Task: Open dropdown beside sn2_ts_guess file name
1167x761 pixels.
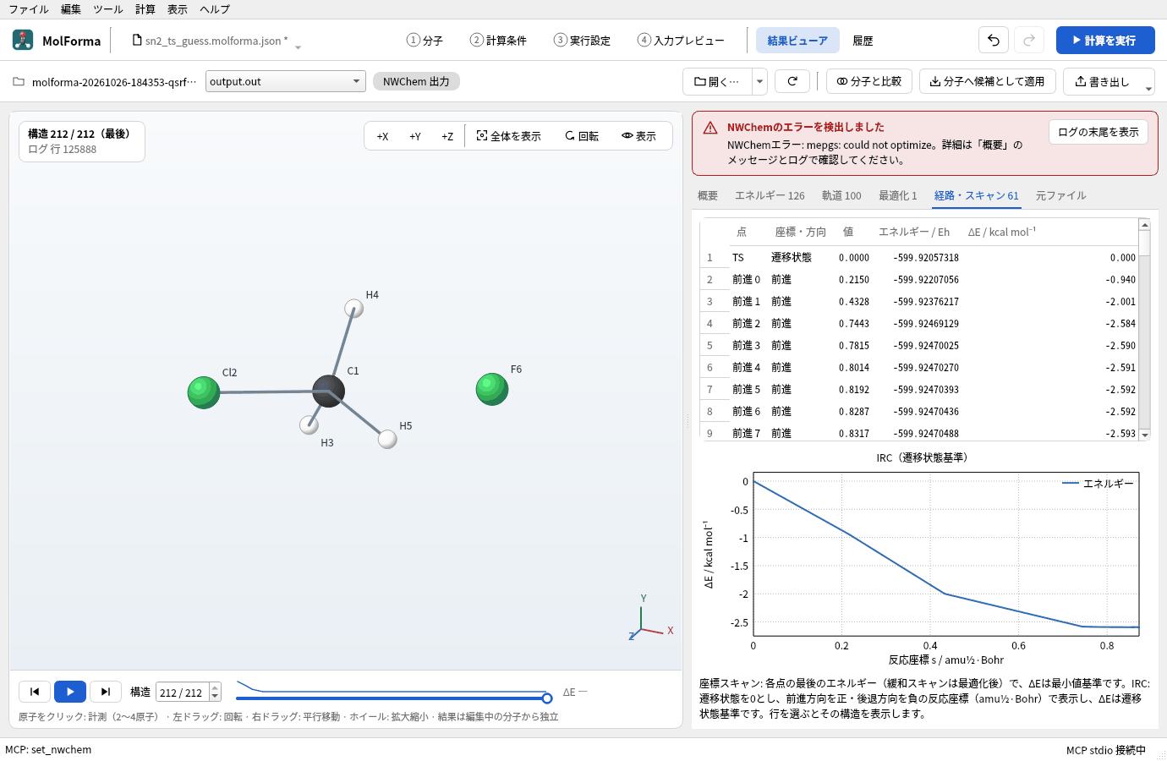Action: (x=298, y=47)
